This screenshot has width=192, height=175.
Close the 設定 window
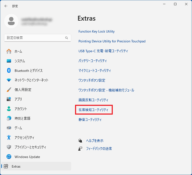click(186, 4)
